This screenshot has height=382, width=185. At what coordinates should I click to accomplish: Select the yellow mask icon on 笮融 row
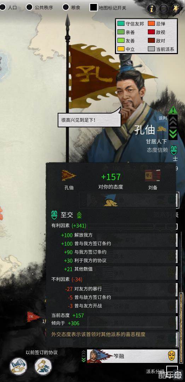[x=172, y=356]
